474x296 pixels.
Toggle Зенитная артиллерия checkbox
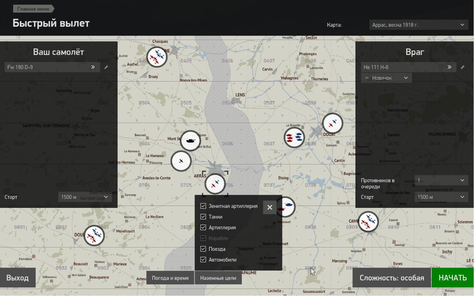(x=203, y=206)
